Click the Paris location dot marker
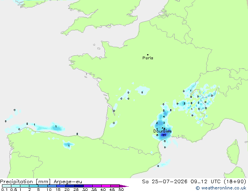Viewport: 248px width, 191px height. tap(148, 55)
